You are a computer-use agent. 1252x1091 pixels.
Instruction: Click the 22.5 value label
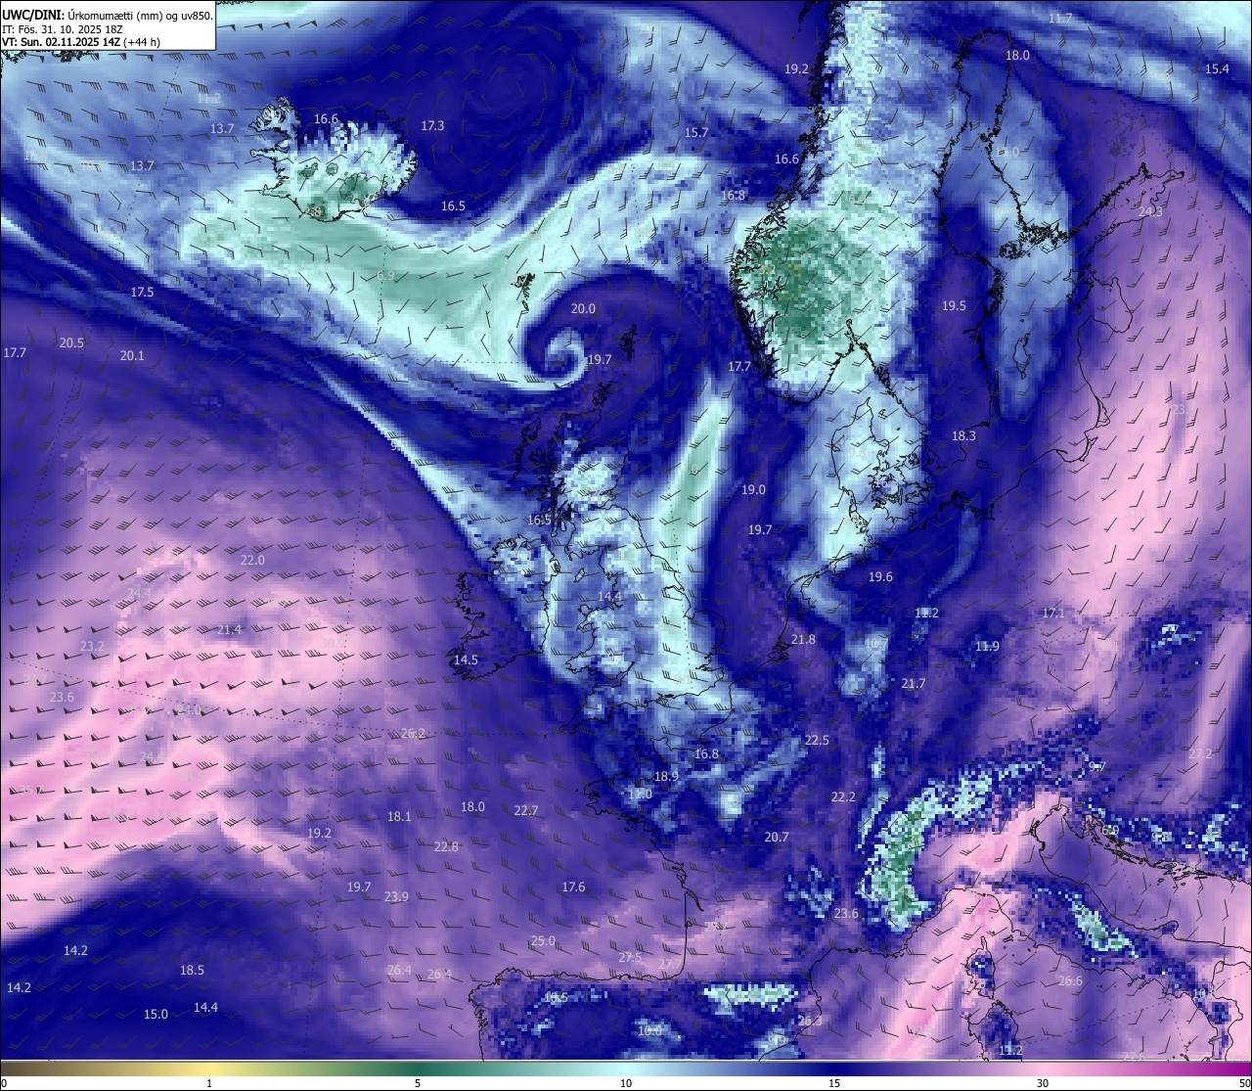point(817,740)
